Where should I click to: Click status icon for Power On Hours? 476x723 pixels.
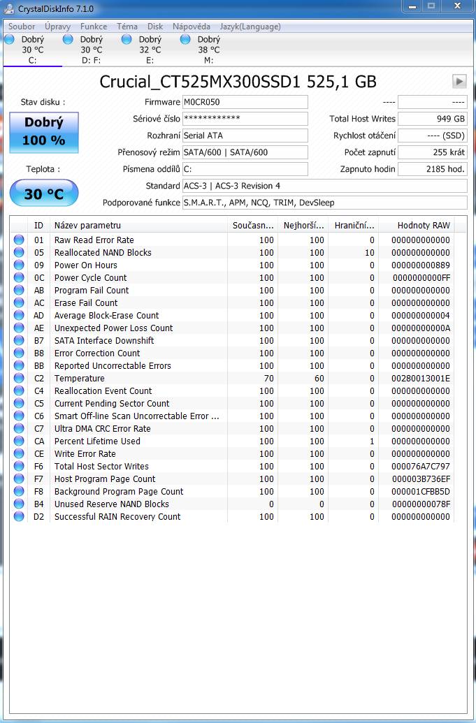coord(19,265)
